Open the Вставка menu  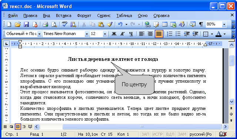point(63,15)
